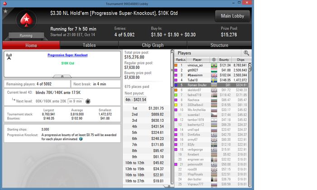The image size is (317, 190).
Task: Select player Roman Onufer row
Action: (211, 85)
